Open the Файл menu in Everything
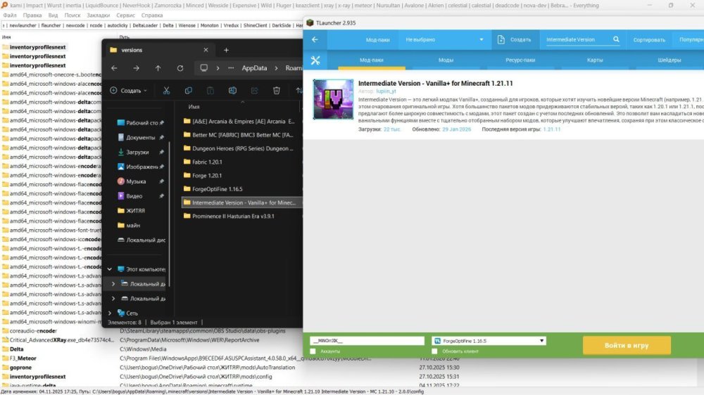704x395 pixels. tap(10, 15)
